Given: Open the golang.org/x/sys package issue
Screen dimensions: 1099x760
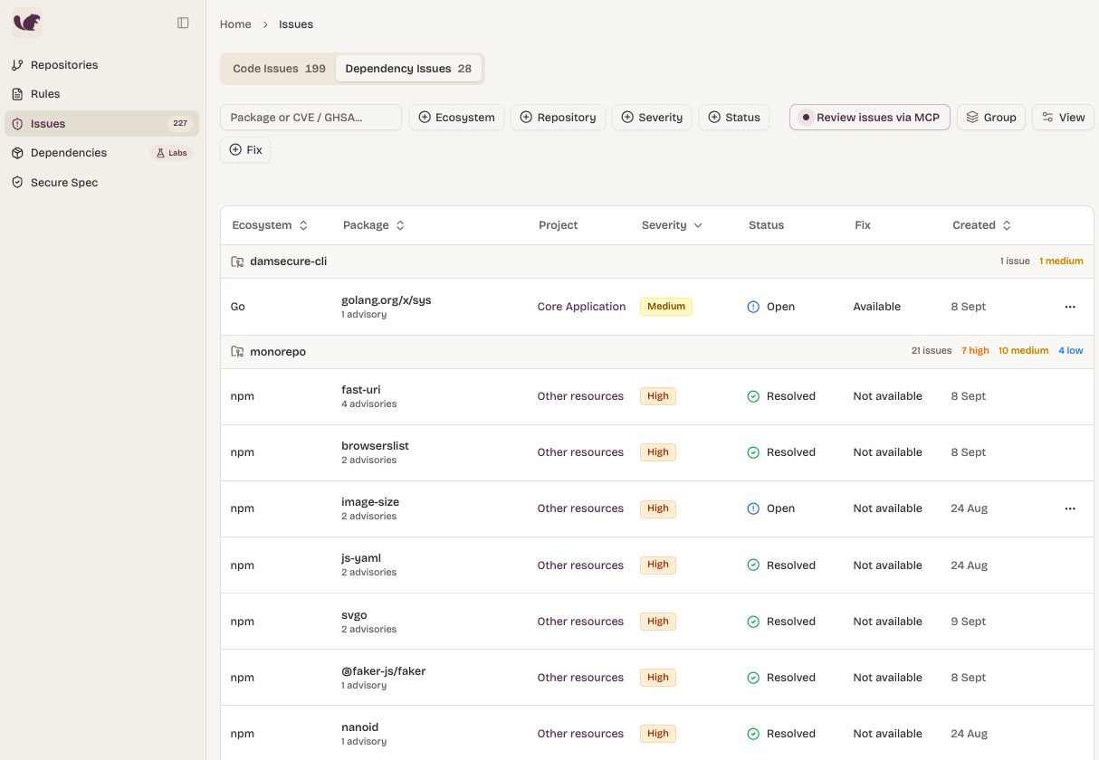Looking at the screenshot, I should pyautogui.click(x=386, y=300).
